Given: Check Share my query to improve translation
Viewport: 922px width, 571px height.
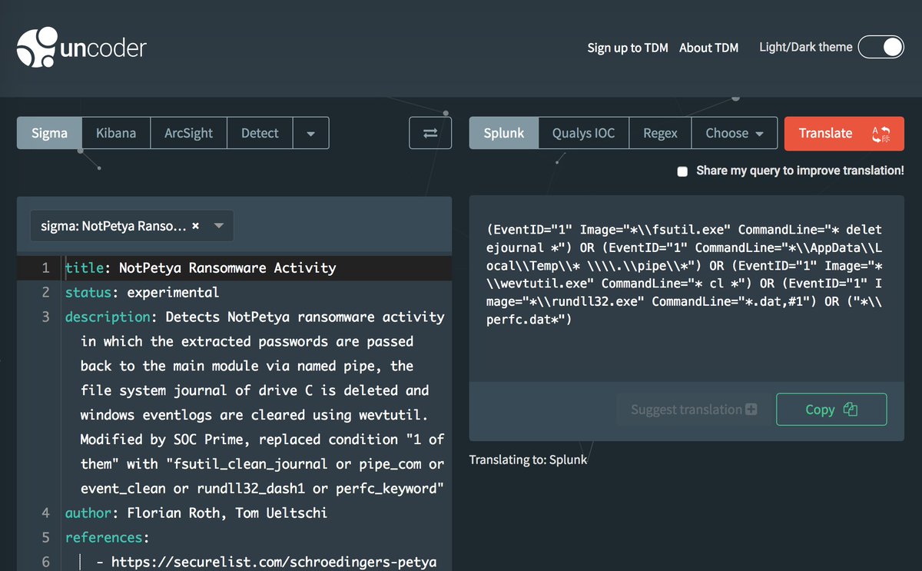Looking at the screenshot, I should click(x=682, y=171).
